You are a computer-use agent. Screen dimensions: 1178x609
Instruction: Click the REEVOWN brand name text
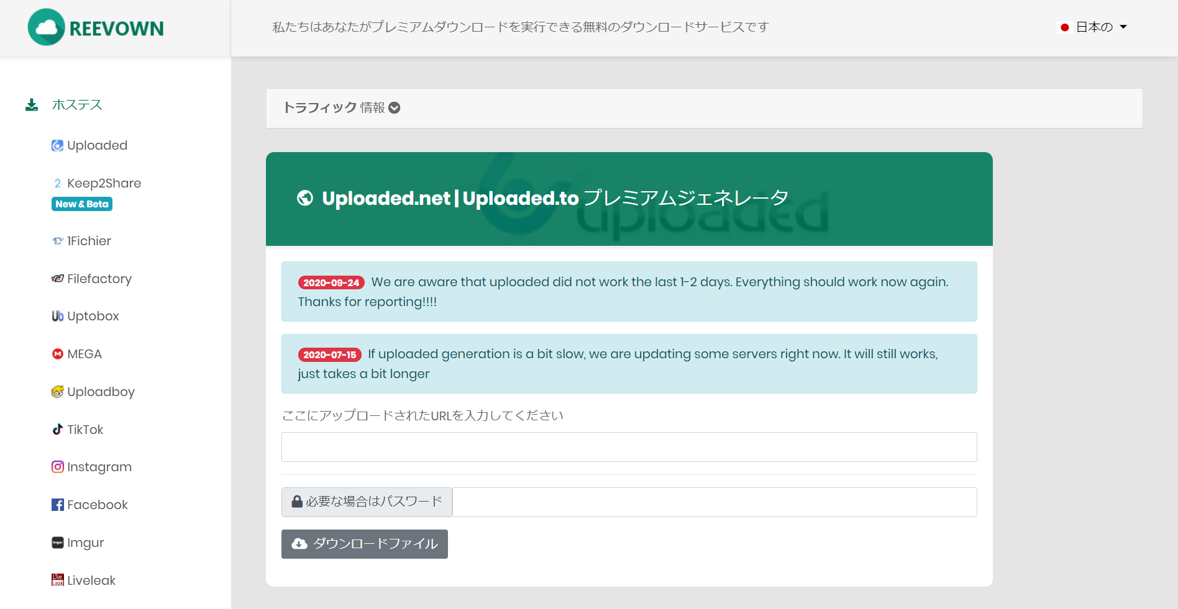(x=116, y=29)
